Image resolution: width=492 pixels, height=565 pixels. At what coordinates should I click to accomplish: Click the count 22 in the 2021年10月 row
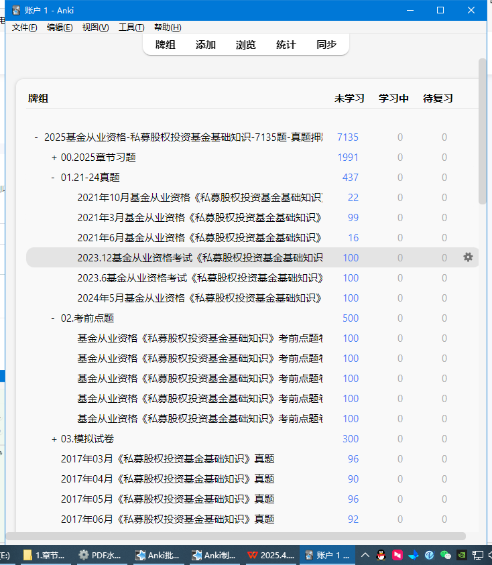[x=353, y=198]
